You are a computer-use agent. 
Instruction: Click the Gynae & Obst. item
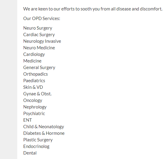[x=37, y=94]
